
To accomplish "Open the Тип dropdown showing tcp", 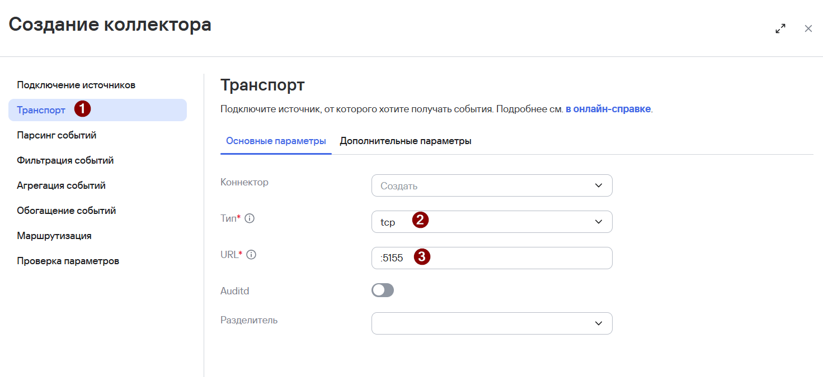I will 491,222.
